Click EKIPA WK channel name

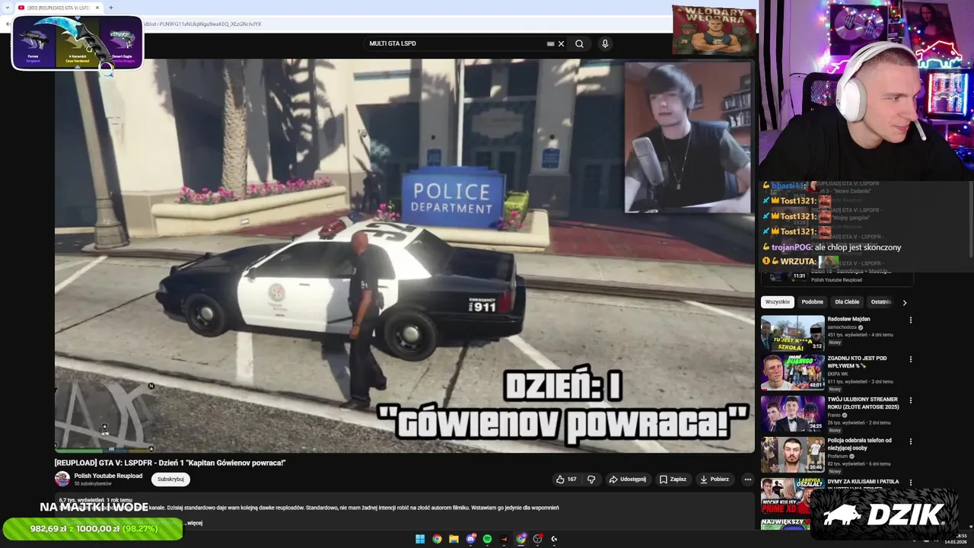point(839,374)
